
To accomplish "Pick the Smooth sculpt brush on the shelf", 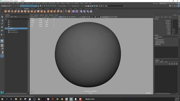I will click(x=9, y=11).
